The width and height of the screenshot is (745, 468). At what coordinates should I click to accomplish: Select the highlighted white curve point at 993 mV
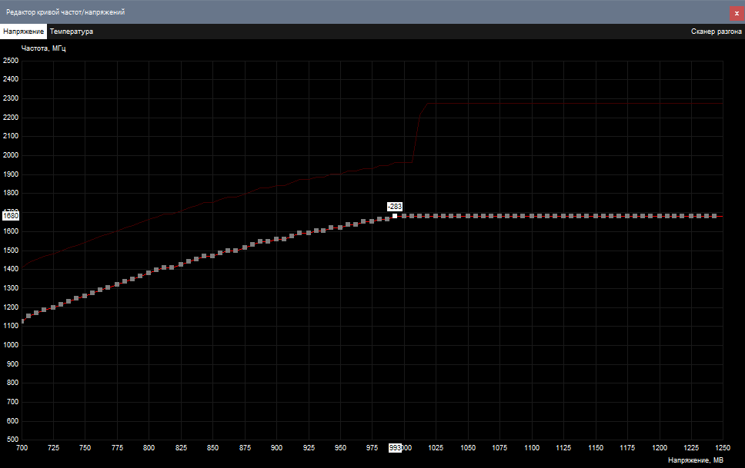395,216
